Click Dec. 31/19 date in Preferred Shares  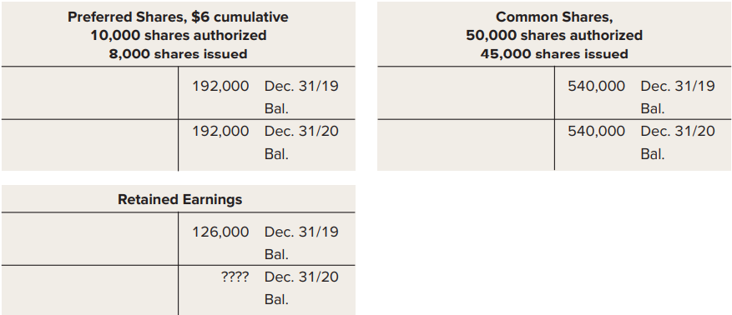click(301, 86)
